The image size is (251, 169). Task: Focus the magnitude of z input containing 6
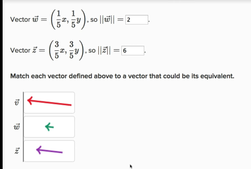133,51
